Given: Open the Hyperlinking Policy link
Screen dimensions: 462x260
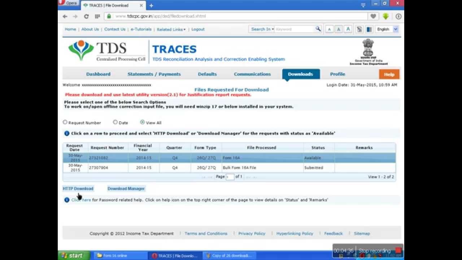Looking at the screenshot, I should 295,233.
